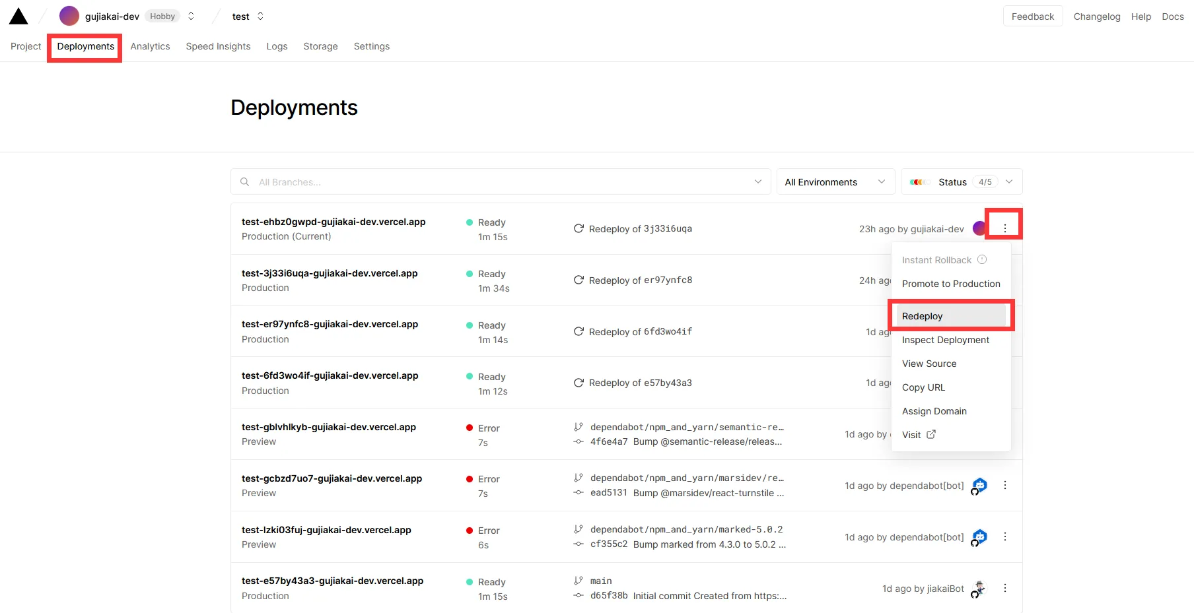Open the Help link
Screen dimensions: 1194x613
tap(1141, 16)
